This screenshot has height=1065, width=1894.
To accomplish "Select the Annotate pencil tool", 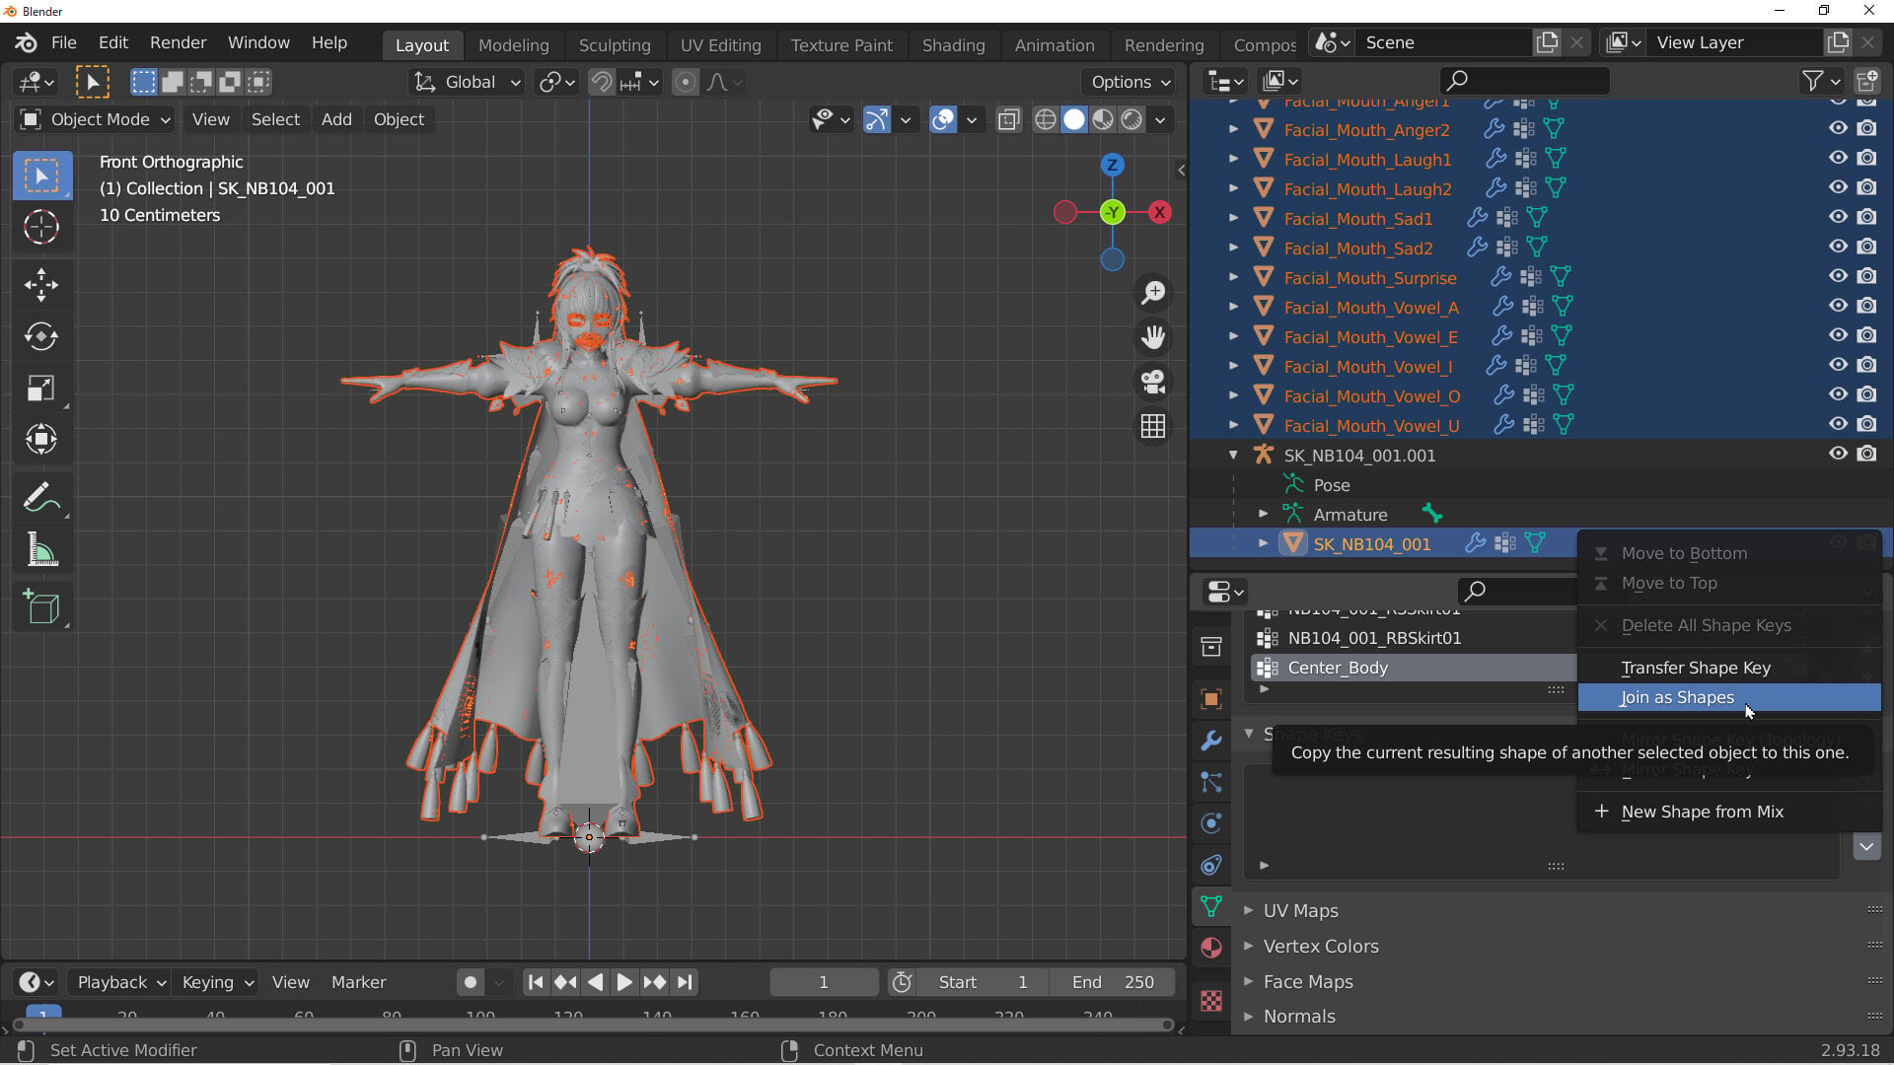I will [x=41, y=498].
